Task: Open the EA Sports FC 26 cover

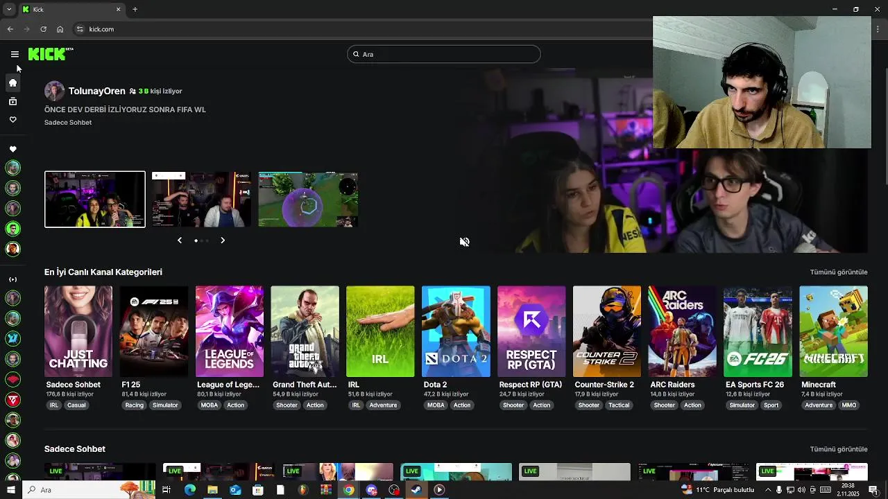Action: tap(758, 331)
